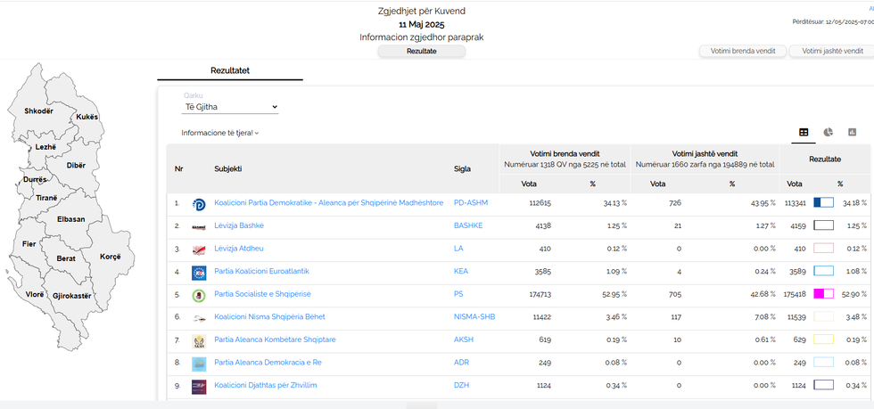Open the Lëvizja Bashkë link
This screenshot has height=409, width=874.
point(239,226)
